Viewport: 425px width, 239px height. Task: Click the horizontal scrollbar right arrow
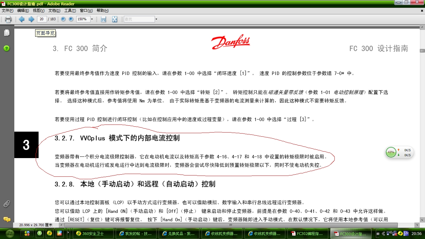click(x=417, y=225)
